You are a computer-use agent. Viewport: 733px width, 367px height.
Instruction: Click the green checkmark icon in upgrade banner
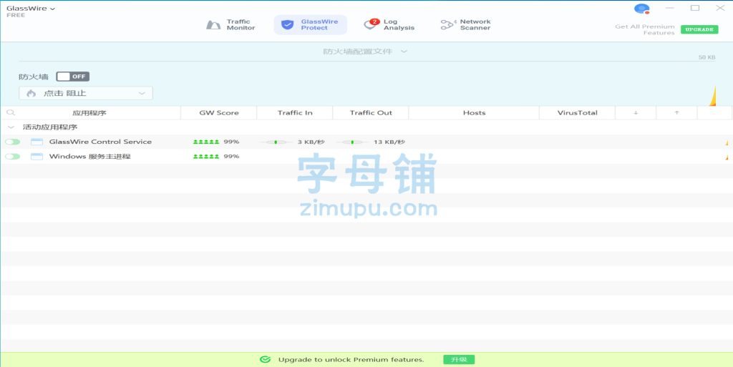[x=265, y=360]
